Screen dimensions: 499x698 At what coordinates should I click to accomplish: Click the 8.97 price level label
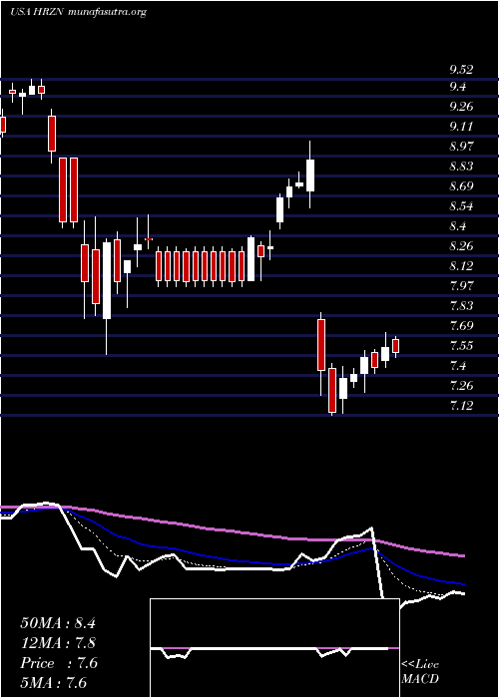461,147
